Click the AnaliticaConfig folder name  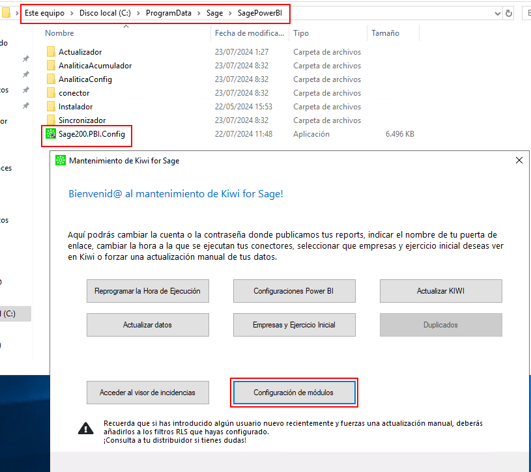[x=85, y=79]
